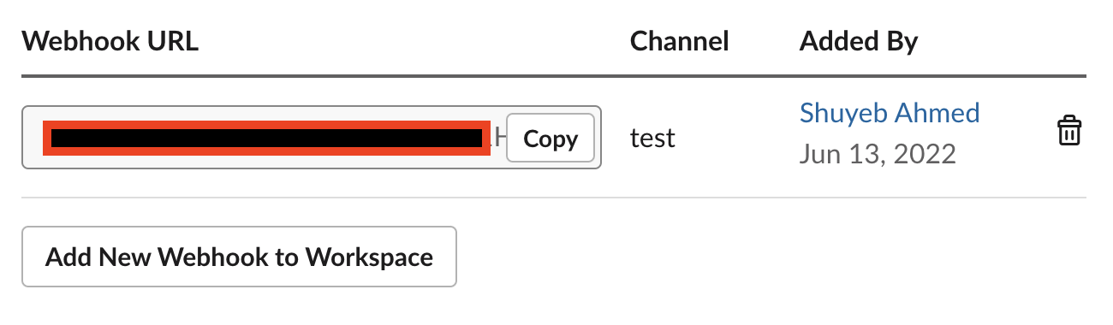
Task: Open Shuyeb Ahmed's profile link
Action: (890, 113)
